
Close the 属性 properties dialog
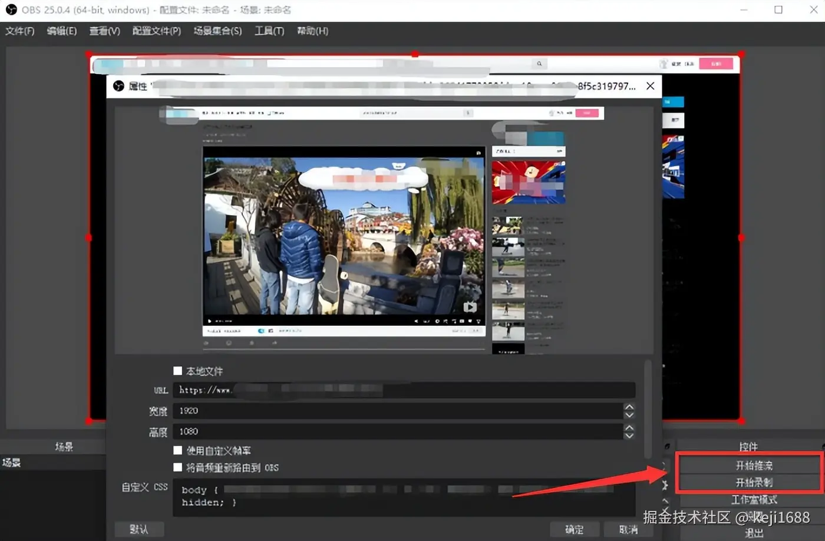650,86
